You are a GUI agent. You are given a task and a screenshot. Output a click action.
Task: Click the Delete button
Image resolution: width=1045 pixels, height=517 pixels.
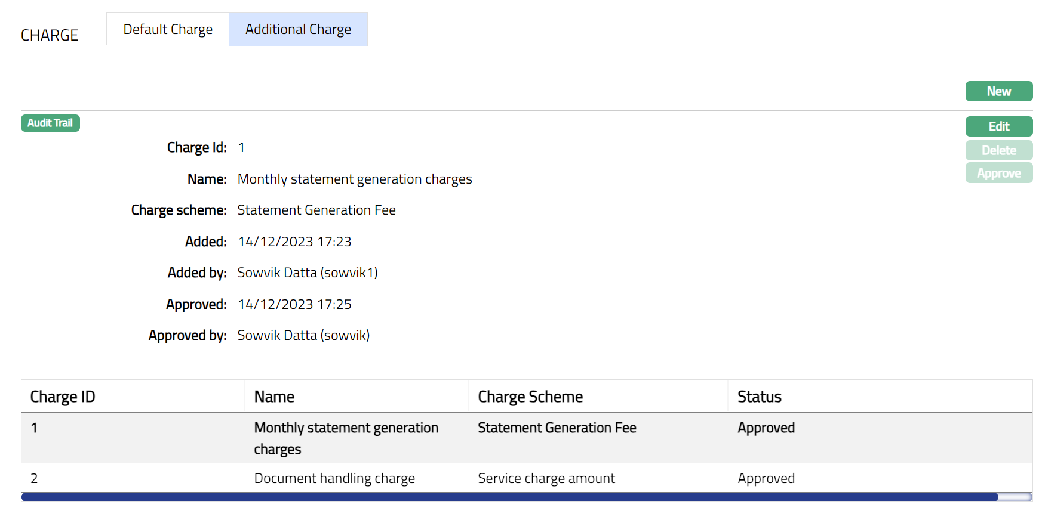coord(998,150)
